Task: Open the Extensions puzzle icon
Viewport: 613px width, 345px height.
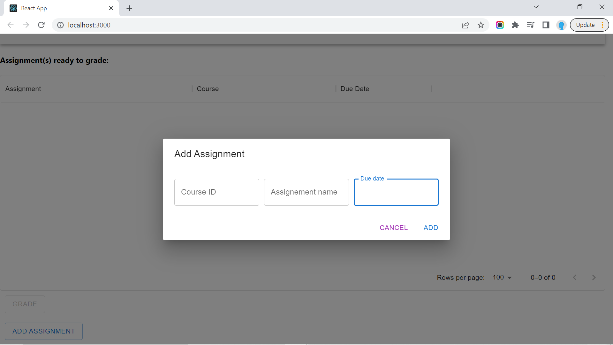Action: pyautogui.click(x=515, y=25)
